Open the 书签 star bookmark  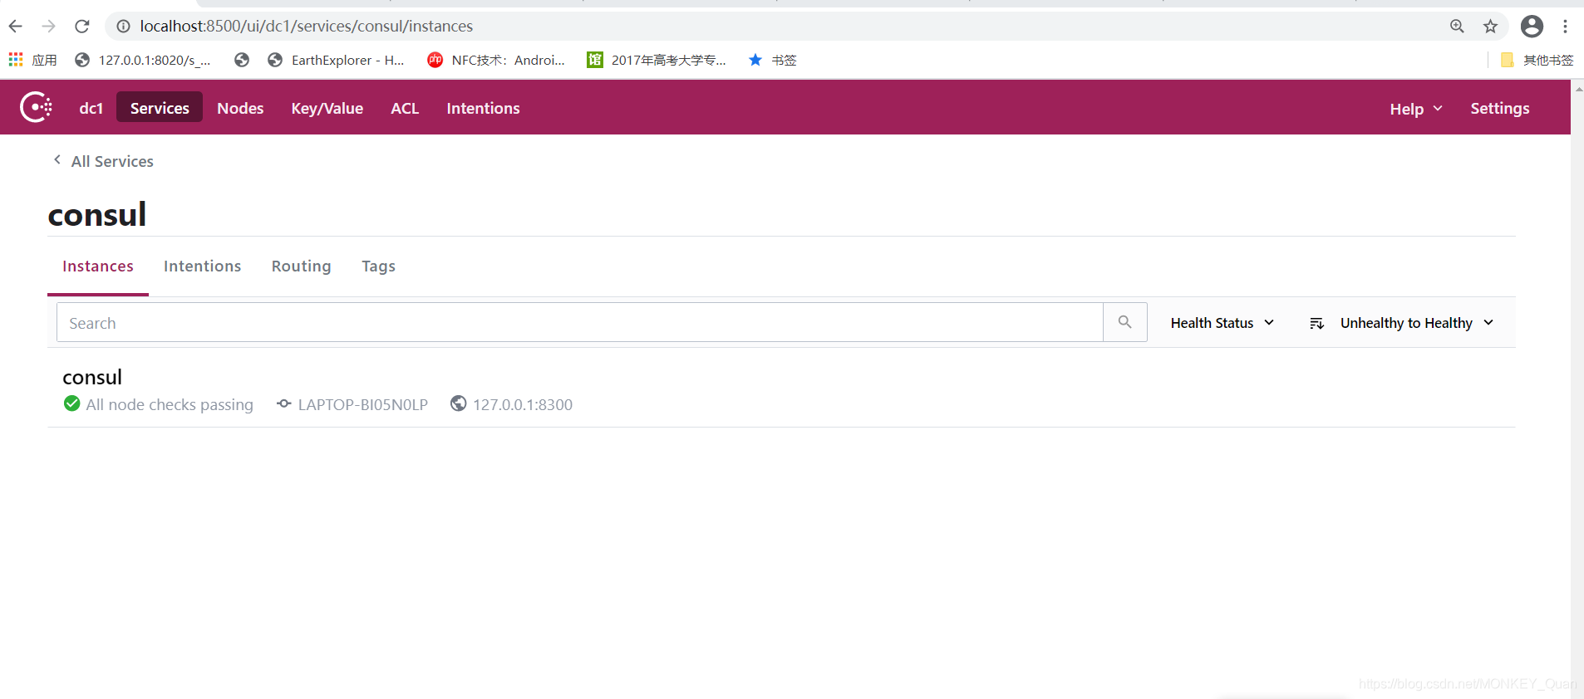[x=772, y=60]
